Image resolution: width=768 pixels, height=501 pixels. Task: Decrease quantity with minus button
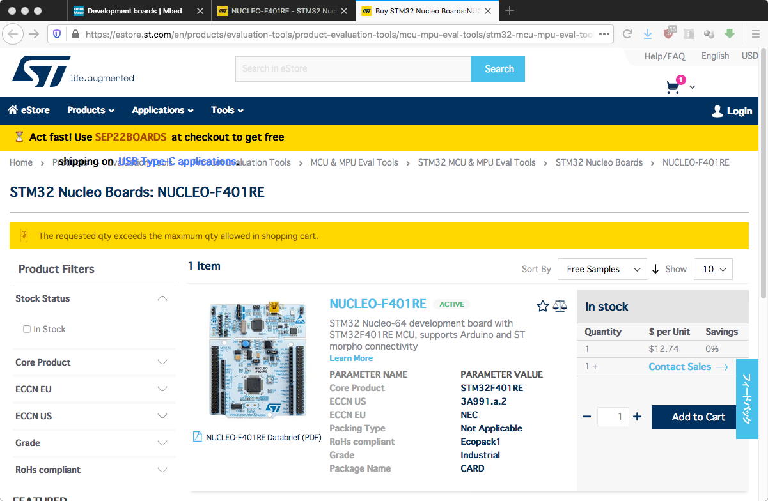[x=587, y=417]
